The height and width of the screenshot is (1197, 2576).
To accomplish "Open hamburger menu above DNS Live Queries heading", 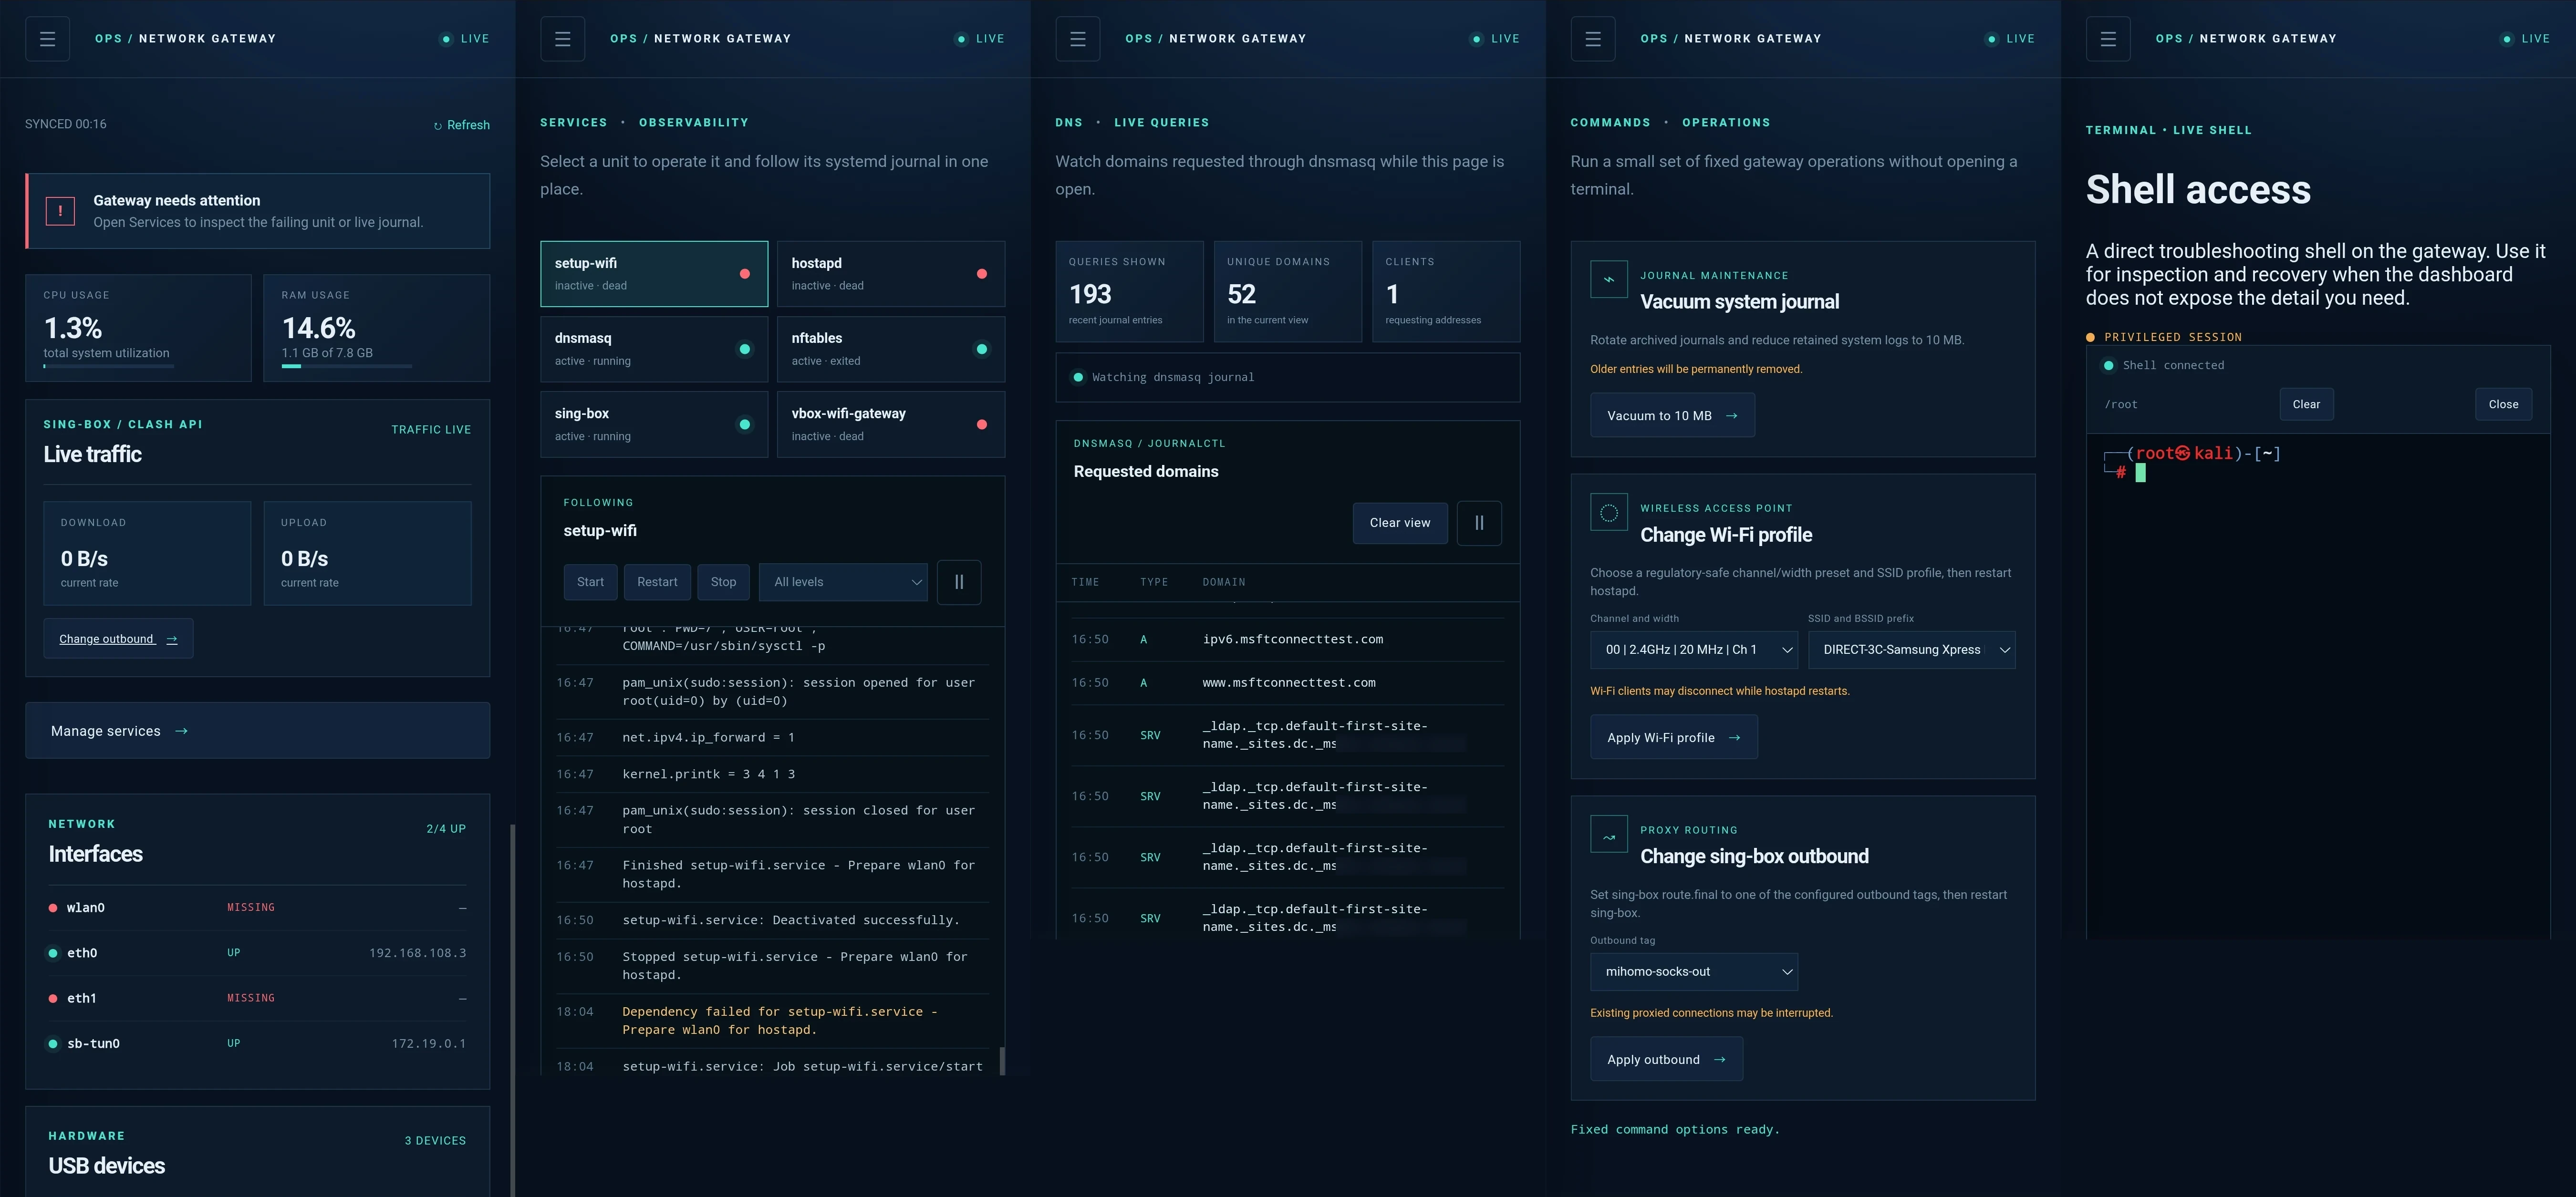I will [x=1077, y=39].
